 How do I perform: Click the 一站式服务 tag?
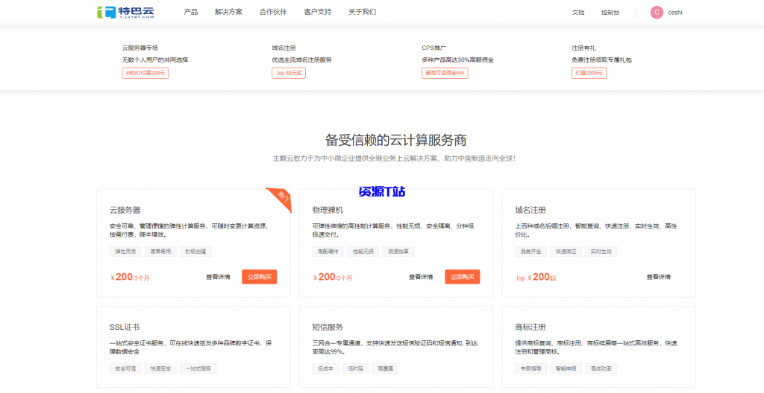198,368
